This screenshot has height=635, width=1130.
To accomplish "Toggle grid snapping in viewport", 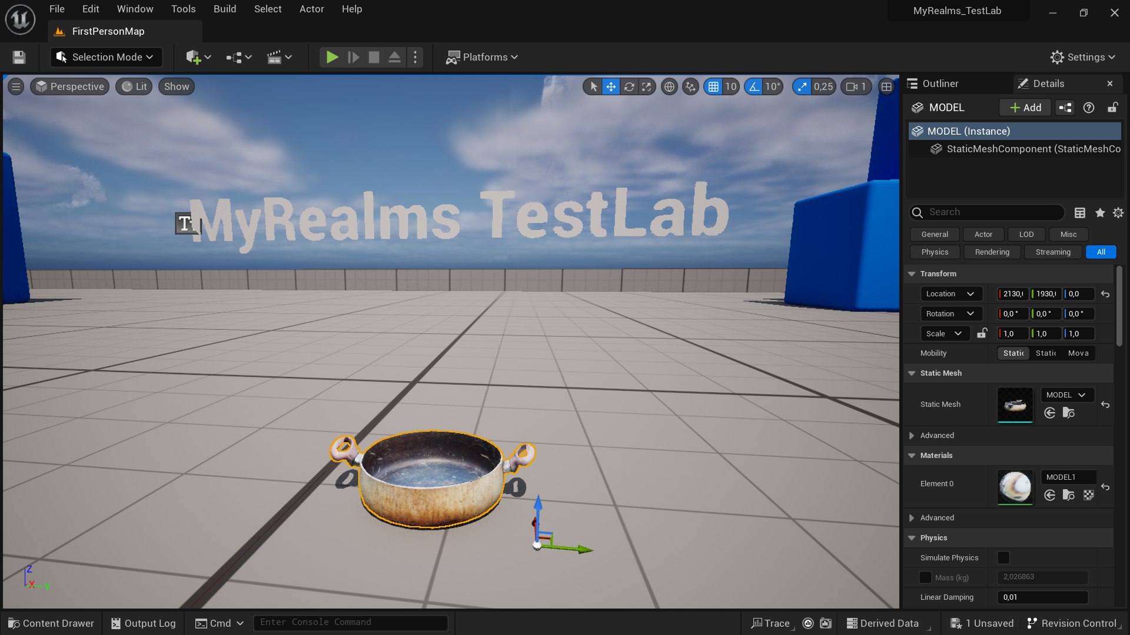I will [x=713, y=87].
